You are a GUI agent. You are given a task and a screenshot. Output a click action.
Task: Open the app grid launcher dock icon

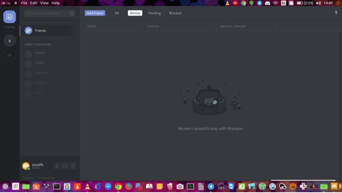point(15,186)
